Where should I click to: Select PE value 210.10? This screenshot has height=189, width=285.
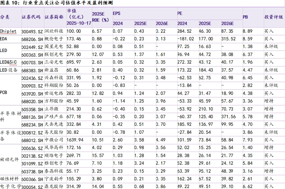pos(206,109)
